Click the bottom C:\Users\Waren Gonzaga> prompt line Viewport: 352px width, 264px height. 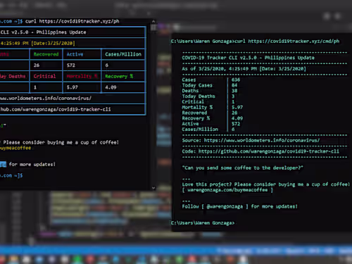point(203,223)
